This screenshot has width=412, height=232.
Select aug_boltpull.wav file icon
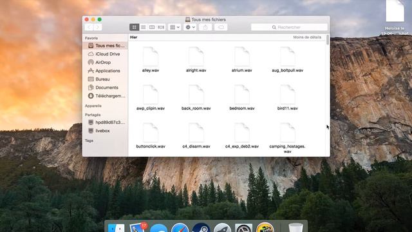pos(288,56)
